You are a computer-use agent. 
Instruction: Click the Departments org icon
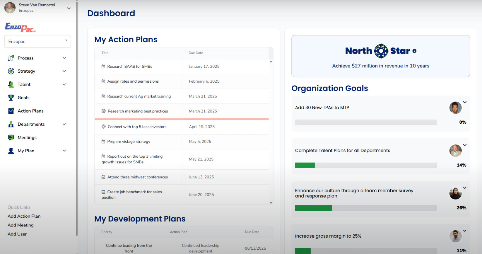pyautogui.click(x=11, y=124)
